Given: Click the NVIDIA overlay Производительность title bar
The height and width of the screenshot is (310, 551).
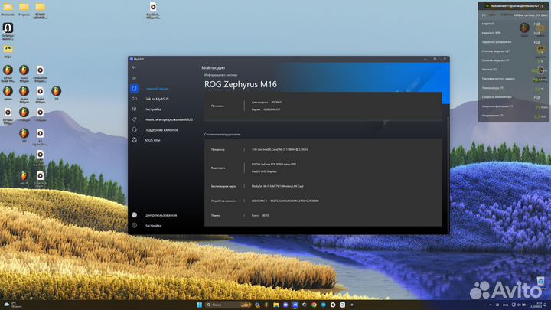Looking at the screenshot, I should tap(514, 6).
